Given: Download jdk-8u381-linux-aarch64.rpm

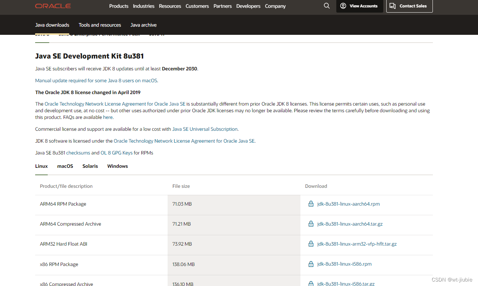Looking at the screenshot, I should (x=349, y=204).
